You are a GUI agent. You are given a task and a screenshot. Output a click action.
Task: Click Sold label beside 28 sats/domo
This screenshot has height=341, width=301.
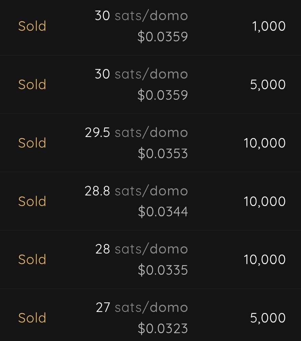pos(32,259)
